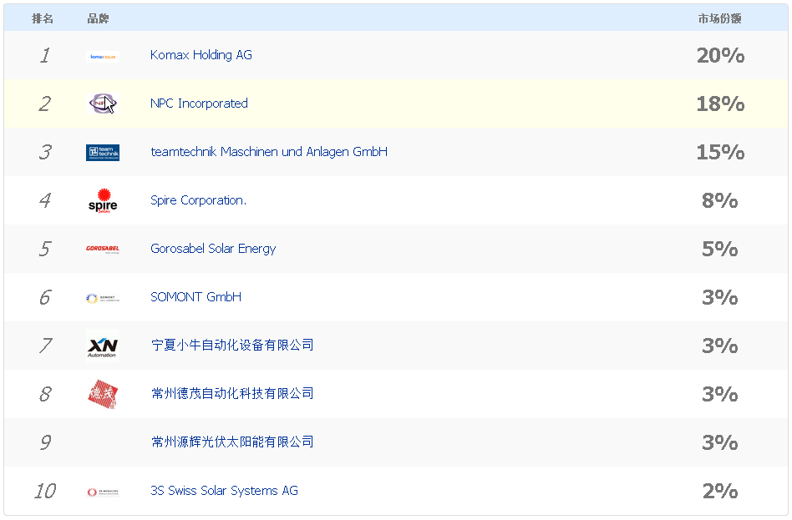792x520 pixels.
Task: Click the NPC Incorporated logo
Action: pos(102,104)
